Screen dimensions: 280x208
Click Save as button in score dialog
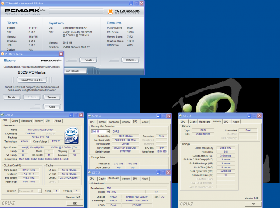click(52, 97)
